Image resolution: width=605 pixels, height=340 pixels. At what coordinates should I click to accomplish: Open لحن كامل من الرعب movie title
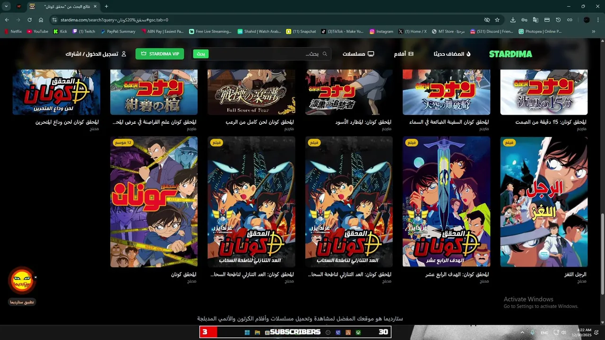[x=259, y=122]
